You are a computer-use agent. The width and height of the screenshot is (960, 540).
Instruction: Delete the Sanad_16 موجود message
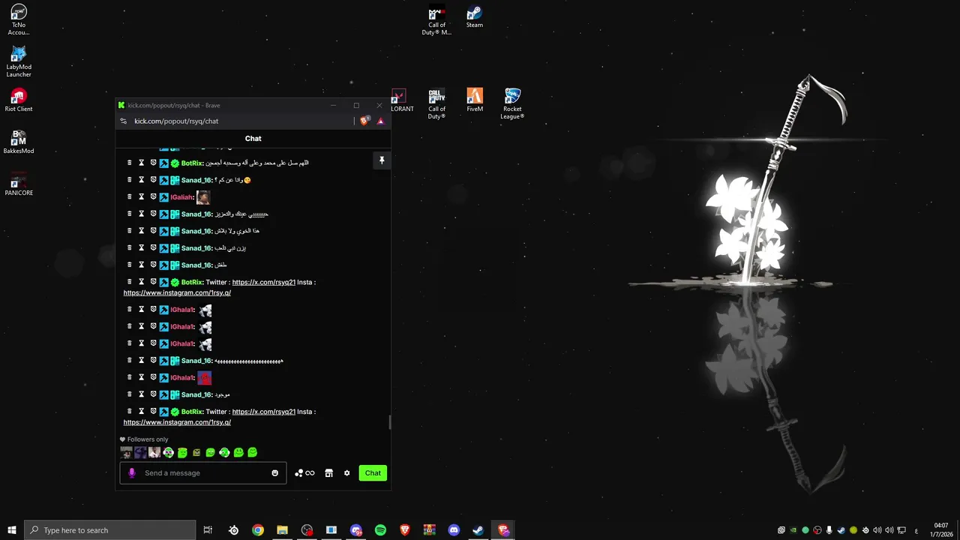[129, 394]
